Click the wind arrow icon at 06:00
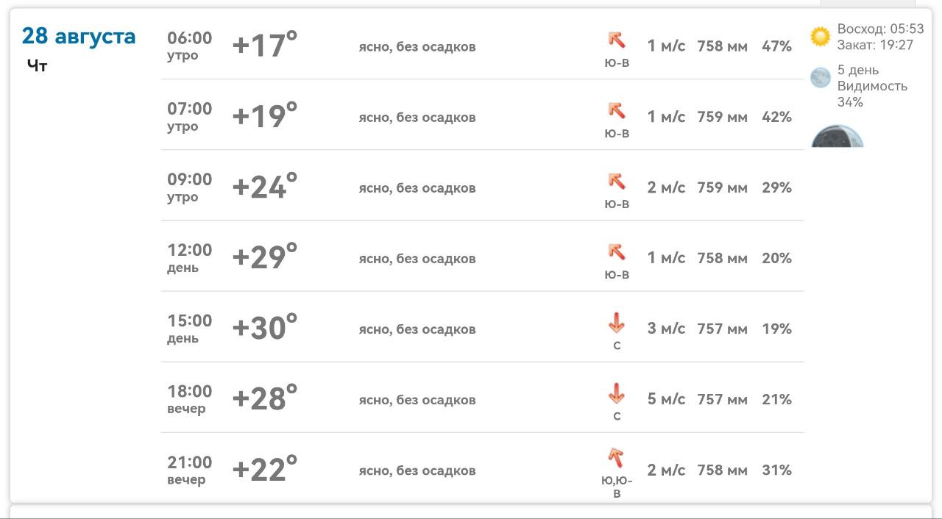 pyautogui.click(x=617, y=40)
